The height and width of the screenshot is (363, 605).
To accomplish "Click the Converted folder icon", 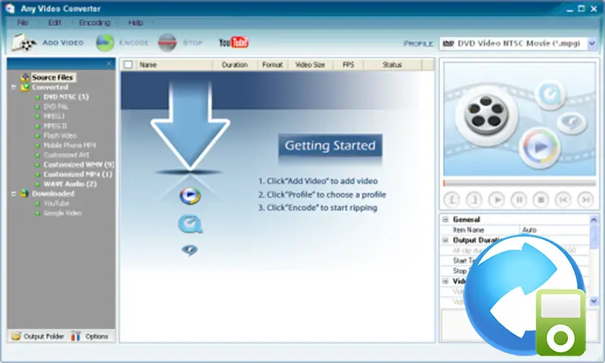I will click(x=25, y=87).
